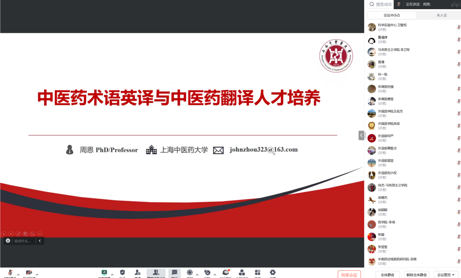Viewport: 461px width, 278px height.
Task: Open the security shield icon
Action: click(122, 273)
